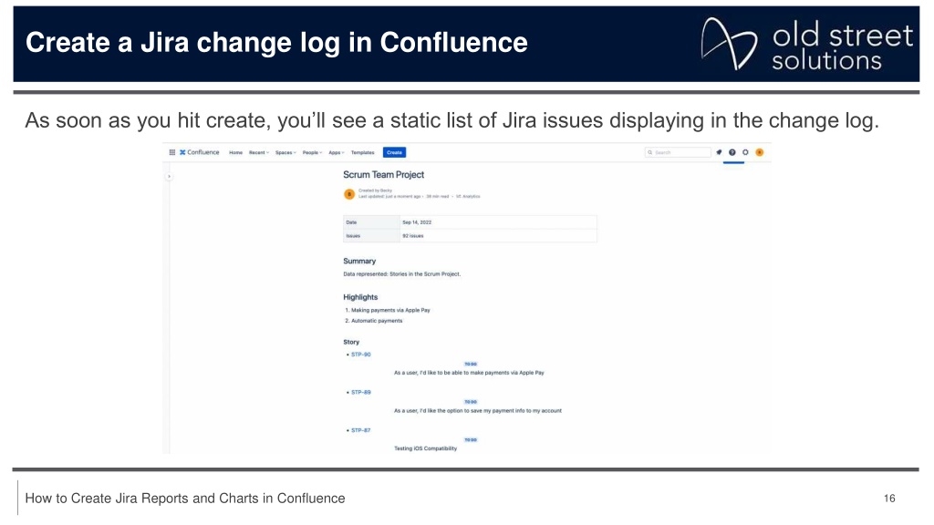Open the notifications icon in Confluence header
The image size is (934, 525).
point(719,152)
